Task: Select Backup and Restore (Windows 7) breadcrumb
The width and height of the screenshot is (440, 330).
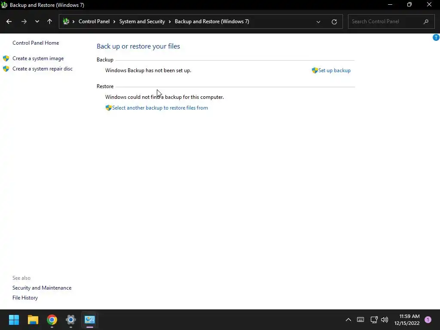Action: (212, 21)
